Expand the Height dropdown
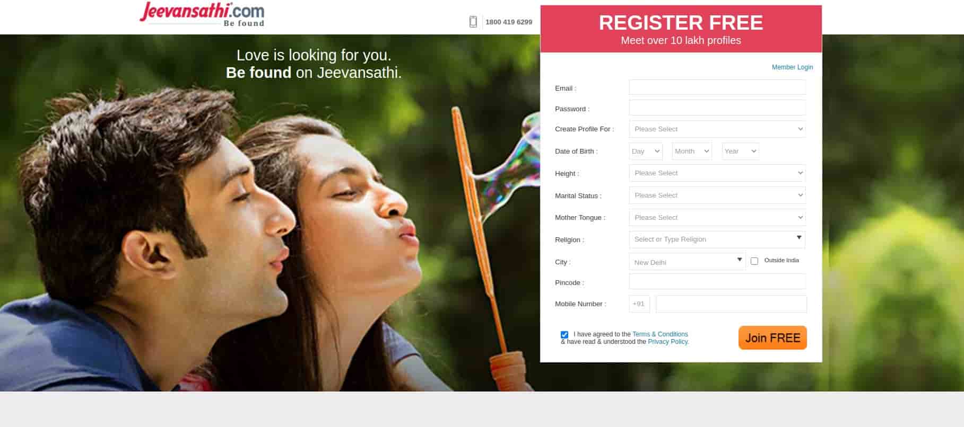964x427 pixels. coord(717,173)
